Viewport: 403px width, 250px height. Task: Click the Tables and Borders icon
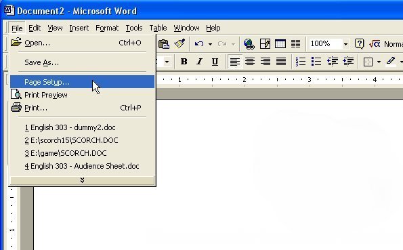(265, 44)
